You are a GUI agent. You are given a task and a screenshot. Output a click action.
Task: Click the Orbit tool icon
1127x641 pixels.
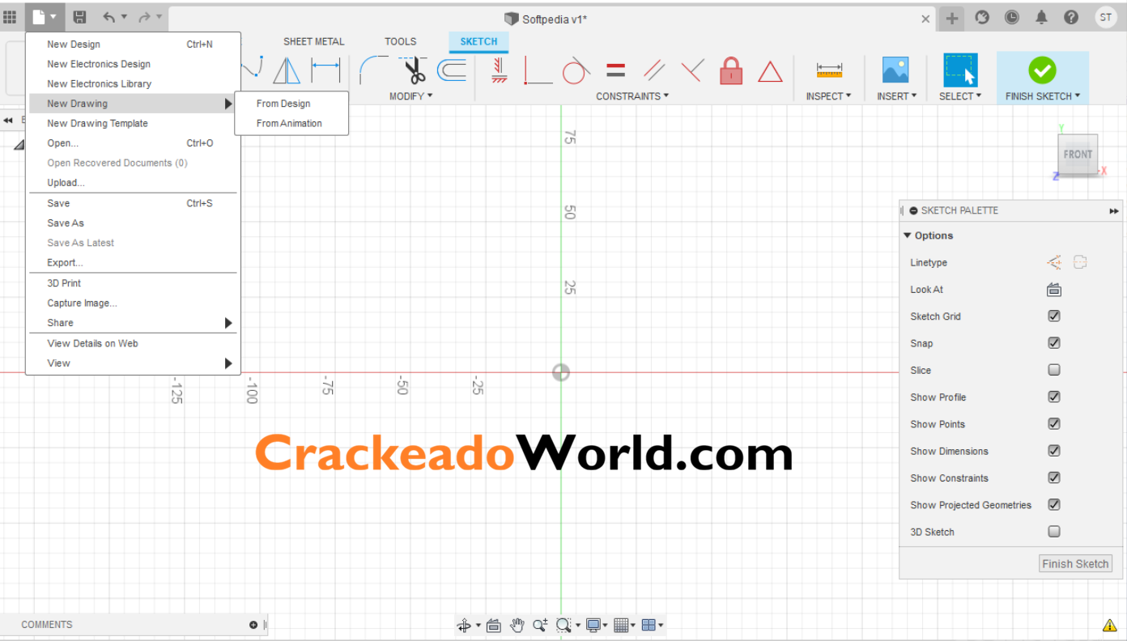click(x=464, y=625)
